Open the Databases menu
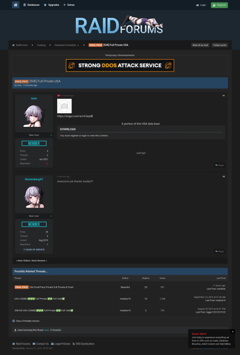Image resolution: width=240 pixels, height=355 pixels. pyautogui.click(x=31, y=5)
